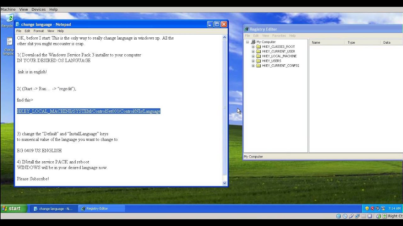Open Notepad's View menu
403x226 pixels.
coord(51,31)
